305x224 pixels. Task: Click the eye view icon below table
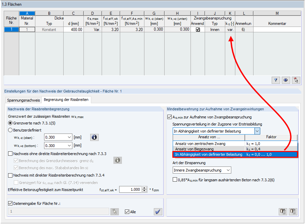tap(286, 80)
